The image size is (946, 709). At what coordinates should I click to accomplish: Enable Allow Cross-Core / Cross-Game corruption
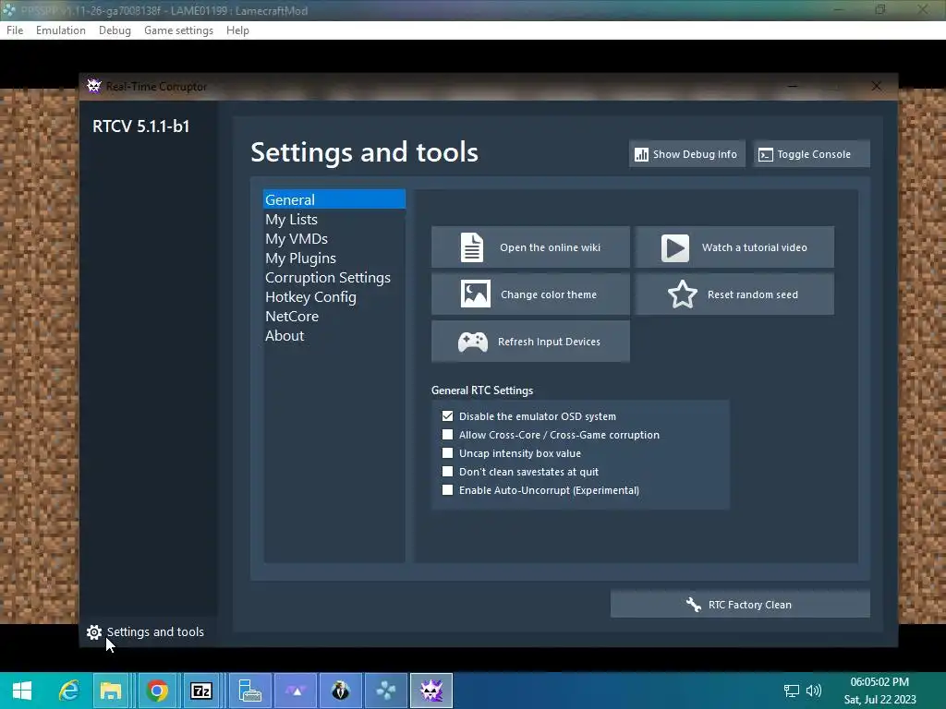coord(448,435)
